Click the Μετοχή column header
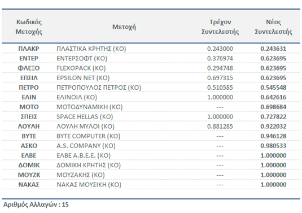 124,27
